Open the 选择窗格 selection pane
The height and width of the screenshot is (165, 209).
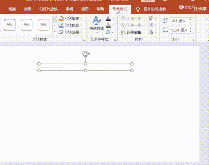131,32
